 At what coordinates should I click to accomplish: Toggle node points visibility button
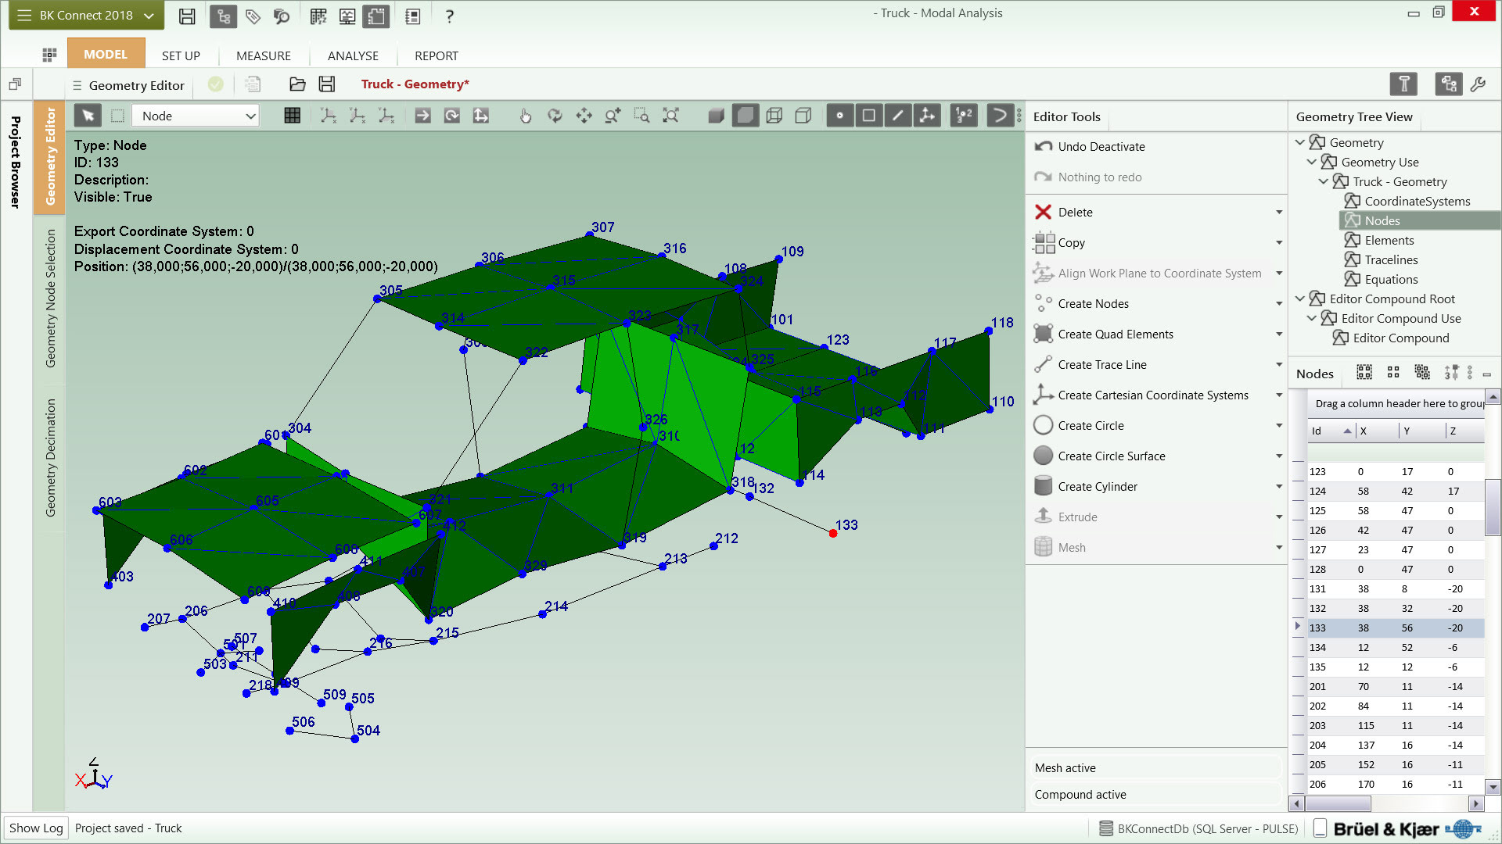[x=839, y=116]
